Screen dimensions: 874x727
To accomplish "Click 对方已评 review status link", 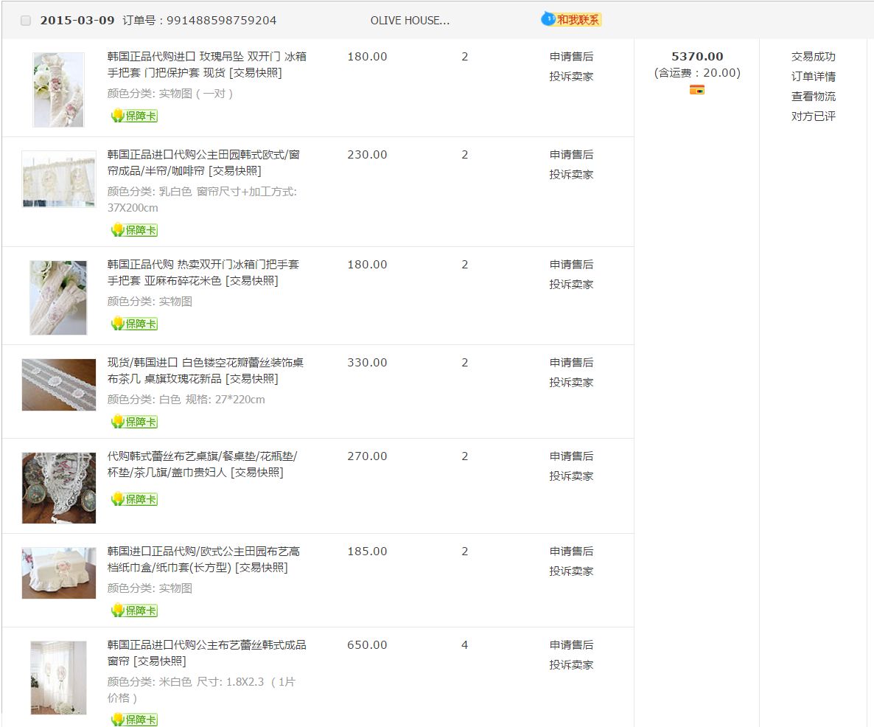I will (x=813, y=116).
